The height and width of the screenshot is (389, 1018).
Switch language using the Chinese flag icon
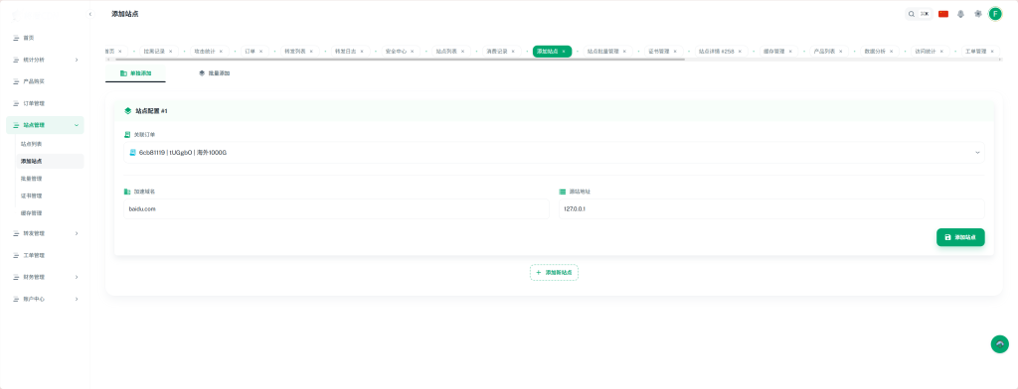[943, 14]
